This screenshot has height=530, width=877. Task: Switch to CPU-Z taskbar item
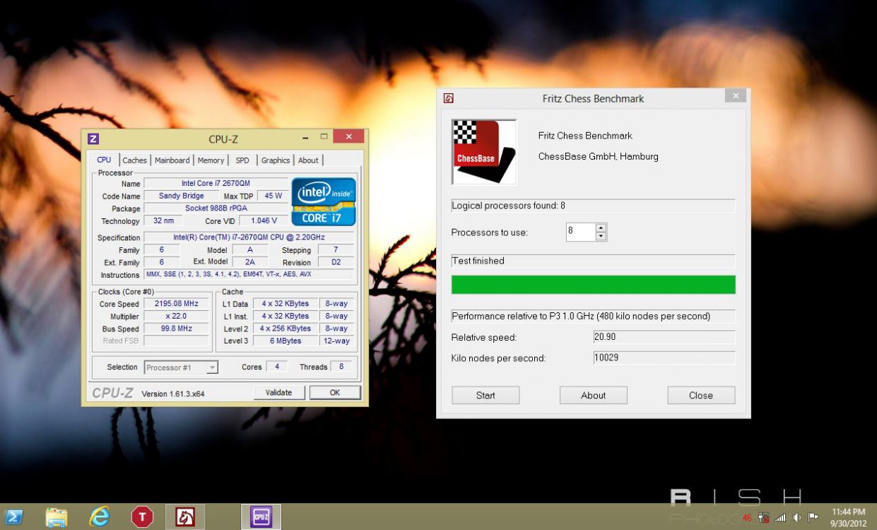(261, 517)
